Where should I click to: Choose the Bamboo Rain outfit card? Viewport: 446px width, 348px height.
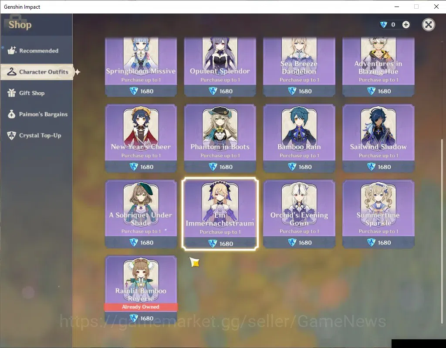pyautogui.click(x=299, y=138)
